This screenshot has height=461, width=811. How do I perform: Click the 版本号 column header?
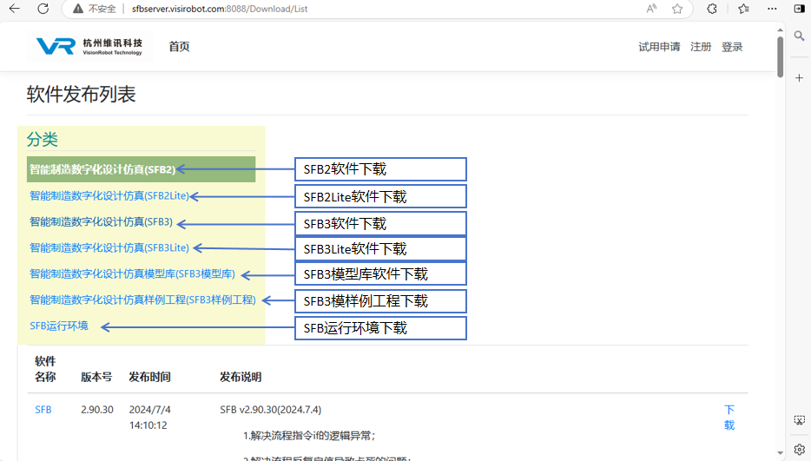pyautogui.click(x=96, y=377)
